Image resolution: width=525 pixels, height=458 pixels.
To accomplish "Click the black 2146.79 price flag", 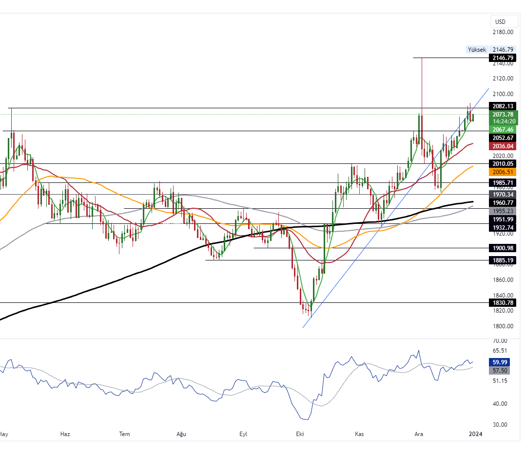I will (x=502, y=58).
